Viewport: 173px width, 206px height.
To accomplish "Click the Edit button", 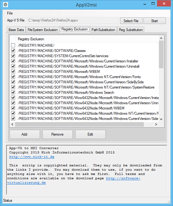I will pyautogui.click(x=90, y=134).
